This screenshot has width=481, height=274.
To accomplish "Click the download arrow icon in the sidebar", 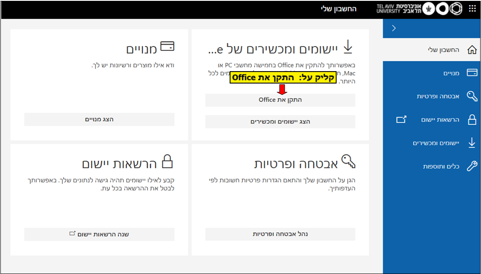I will coord(472,143).
